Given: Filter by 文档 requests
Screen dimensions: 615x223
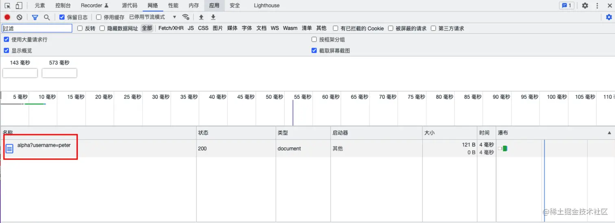Looking at the screenshot, I should click(262, 28).
